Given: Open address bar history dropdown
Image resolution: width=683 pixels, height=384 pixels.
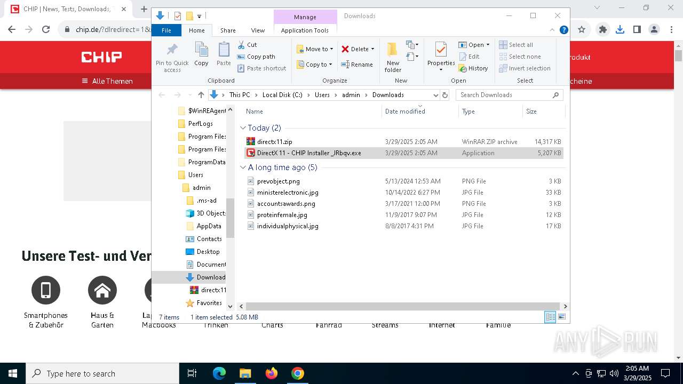Looking at the screenshot, I should (435, 95).
